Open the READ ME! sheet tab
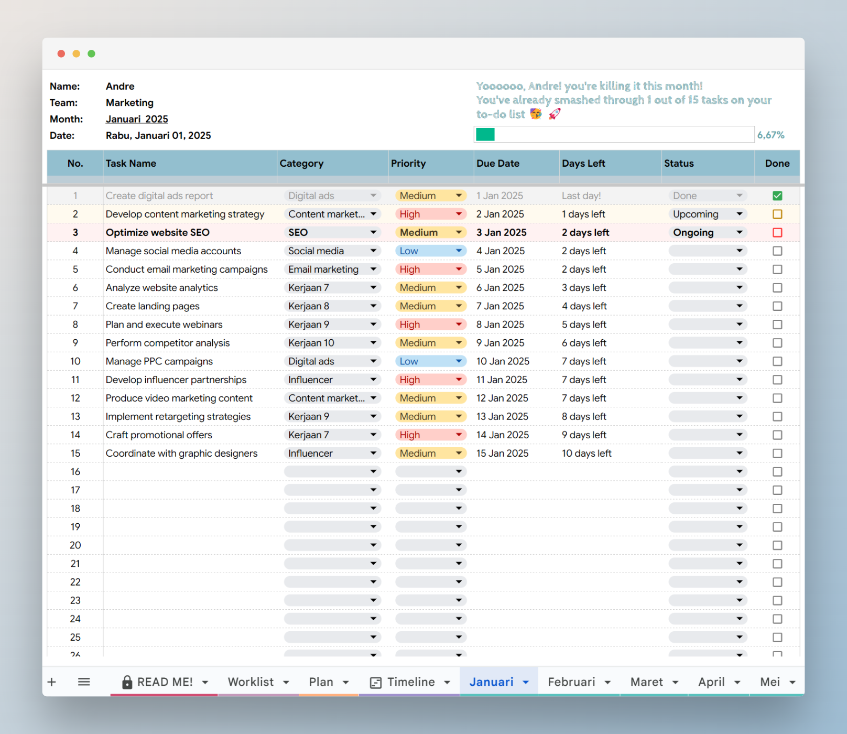The image size is (847, 734). coord(165,682)
